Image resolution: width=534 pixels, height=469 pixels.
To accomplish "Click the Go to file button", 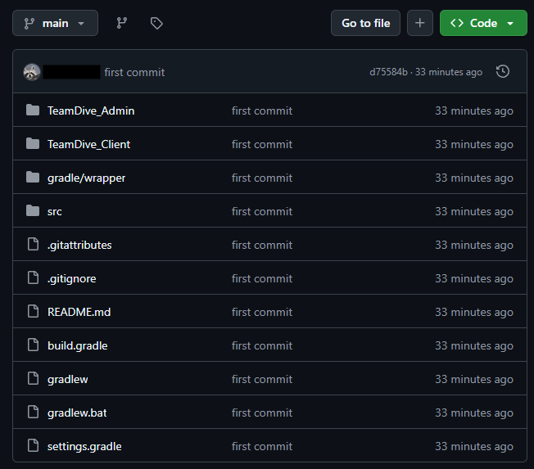I will tap(365, 23).
